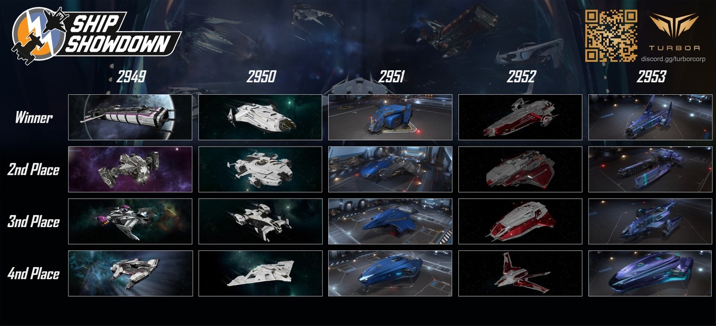The width and height of the screenshot is (716, 326).
Task: Click the Winner row label
Action: point(34,117)
